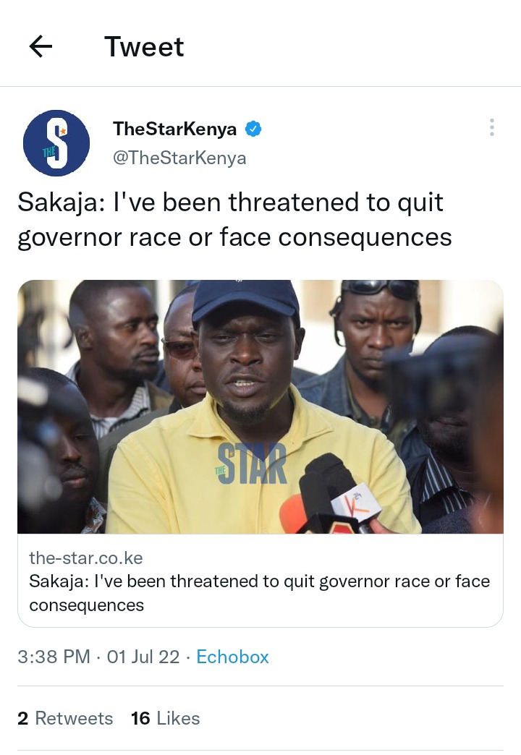Click the 01 Jul 22 date

143,657
